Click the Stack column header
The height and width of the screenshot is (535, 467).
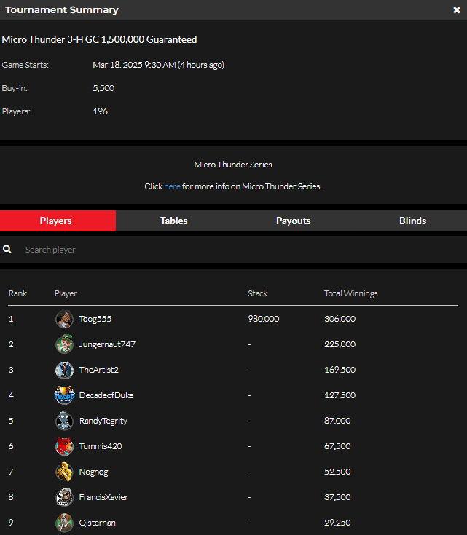click(258, 293)
